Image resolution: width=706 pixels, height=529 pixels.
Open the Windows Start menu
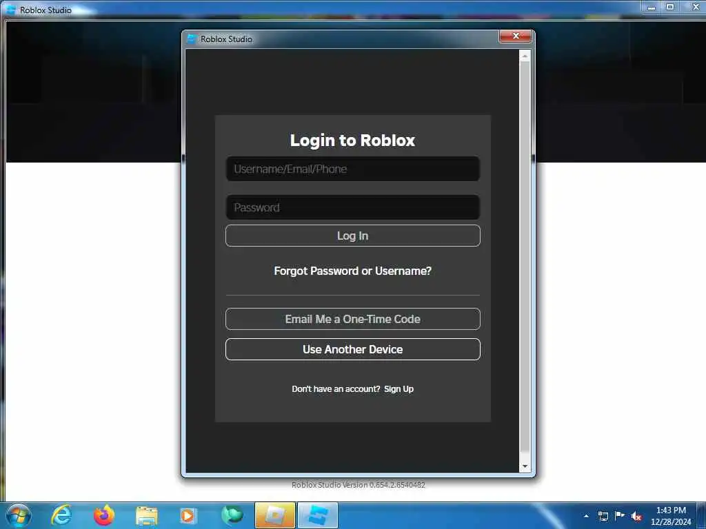point(18,515)
